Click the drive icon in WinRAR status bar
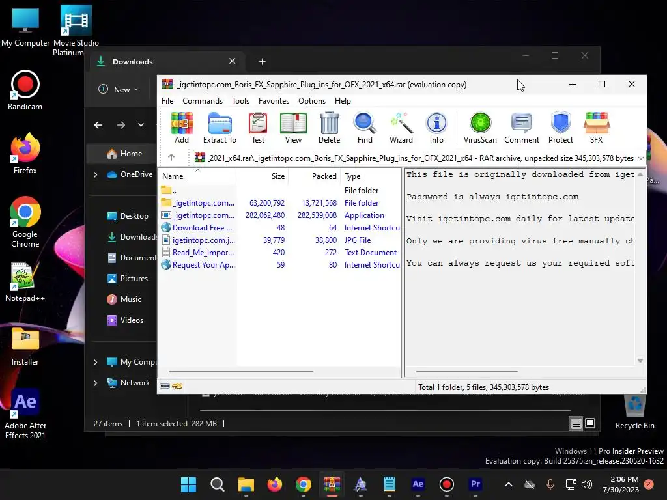Screen dimensions: 667x500 click(165, 386)
